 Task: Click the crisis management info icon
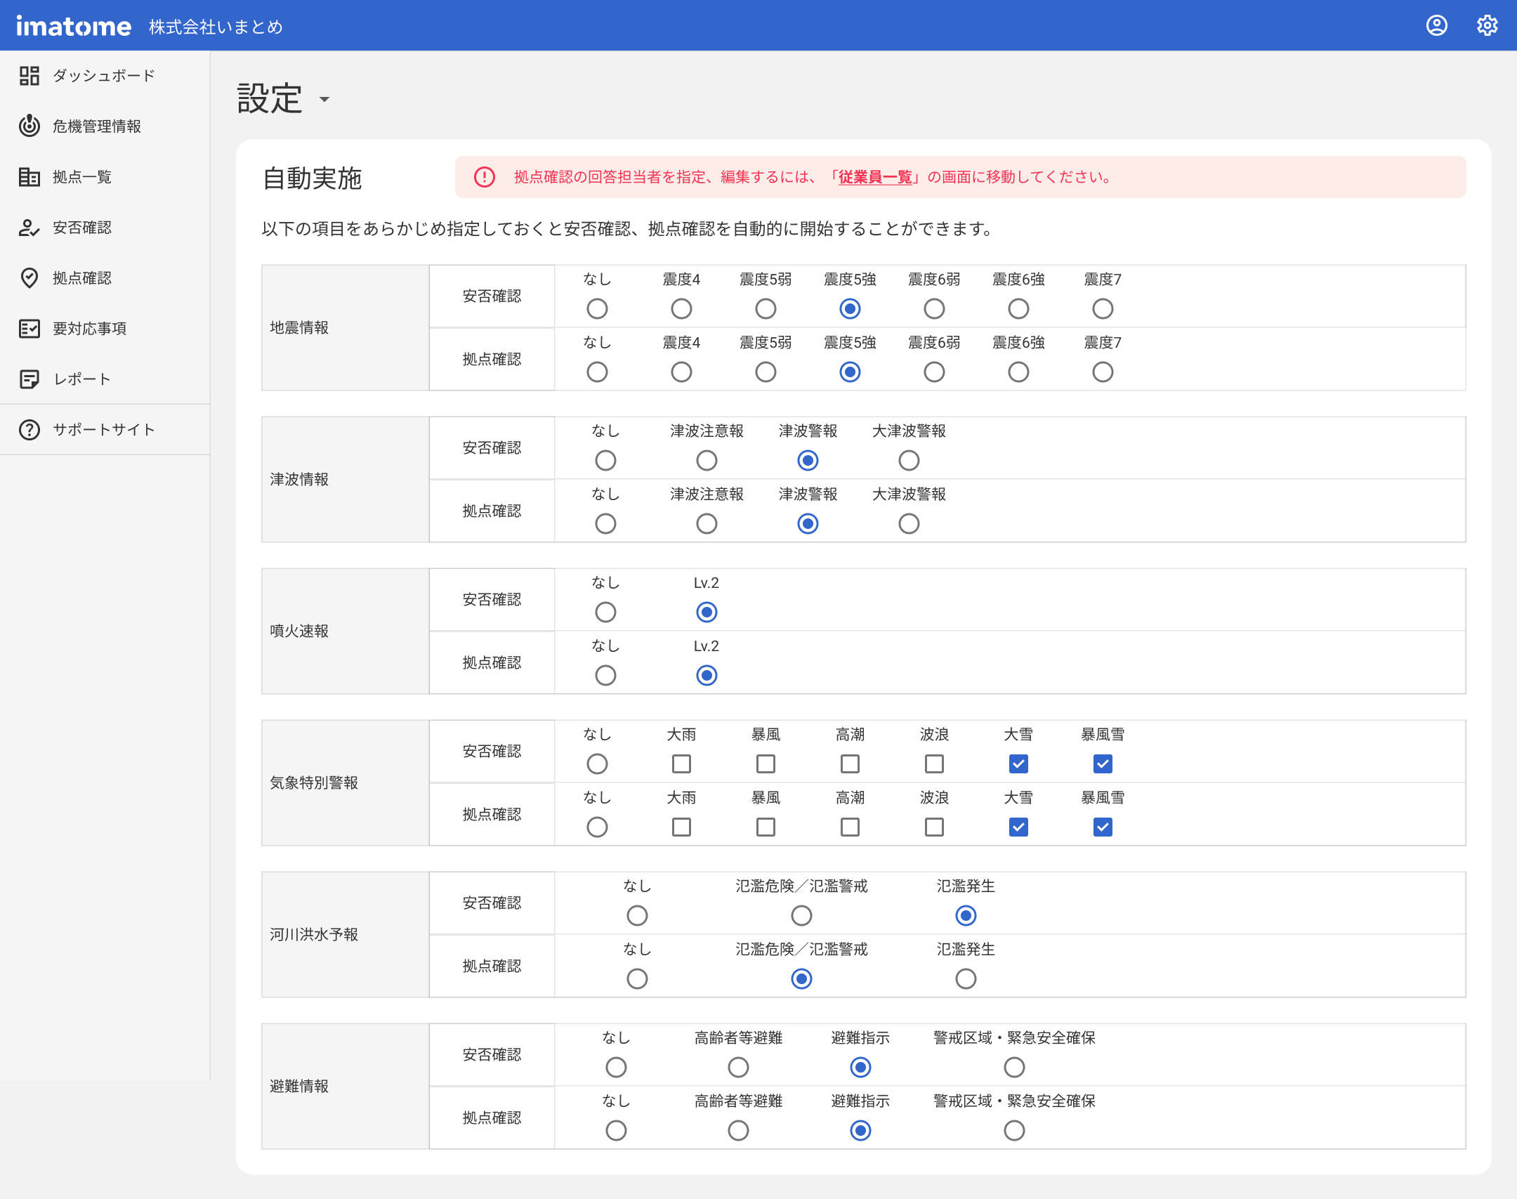[x=29, y=126]
